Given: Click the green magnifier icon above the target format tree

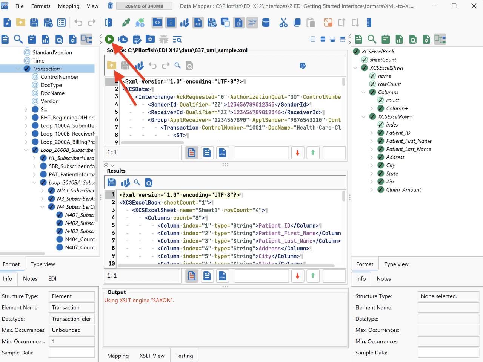Looking at the screenshot, I should point(372,39).
